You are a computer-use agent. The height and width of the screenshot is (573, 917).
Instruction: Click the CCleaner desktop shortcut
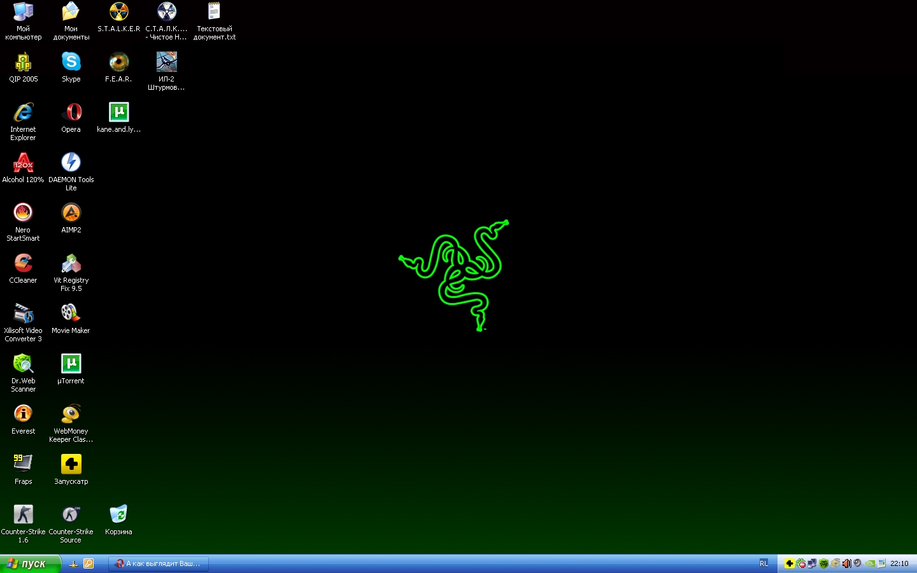click(23, 264)
